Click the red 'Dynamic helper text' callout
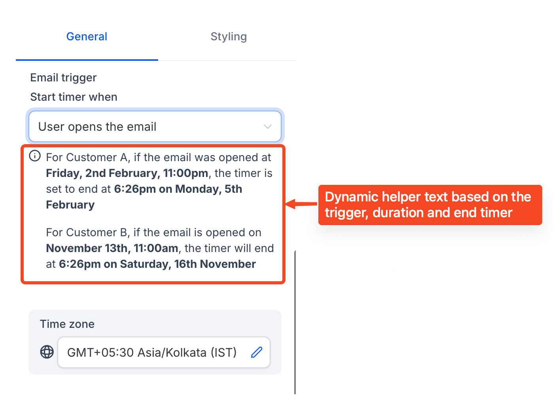Viewport: 558px width, 410px height. click(430, 205)
